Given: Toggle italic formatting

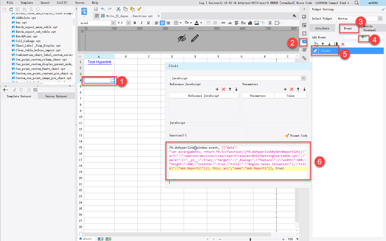Looking at the screenshot, I should [x=141, y=23].
